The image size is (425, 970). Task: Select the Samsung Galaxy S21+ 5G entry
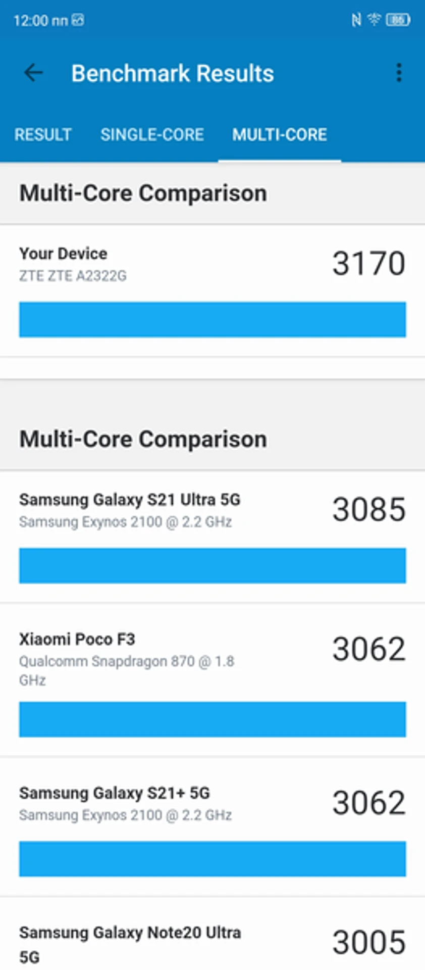click(212, 827)
